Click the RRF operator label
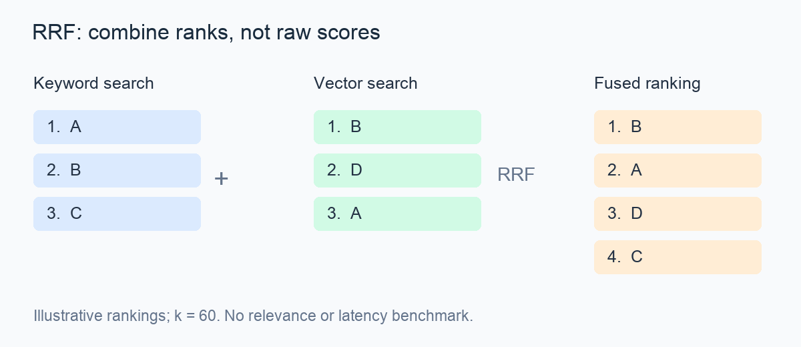The width and height of the screenshot is (801, 347). [x=516, y=175]
